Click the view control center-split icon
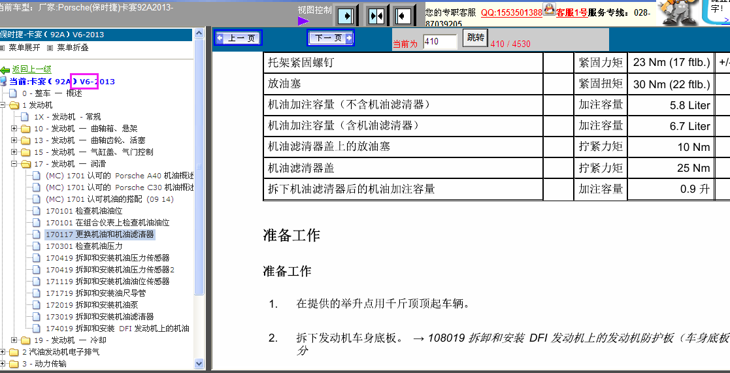 pyautogui.click(x=376, y=16)
